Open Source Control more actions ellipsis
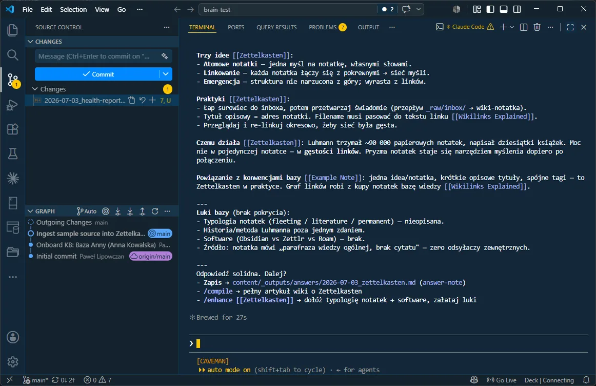 coord(167,27)
